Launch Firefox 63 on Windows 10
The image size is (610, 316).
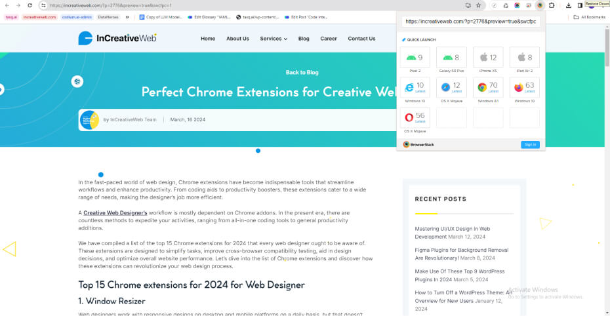(524, 88)
